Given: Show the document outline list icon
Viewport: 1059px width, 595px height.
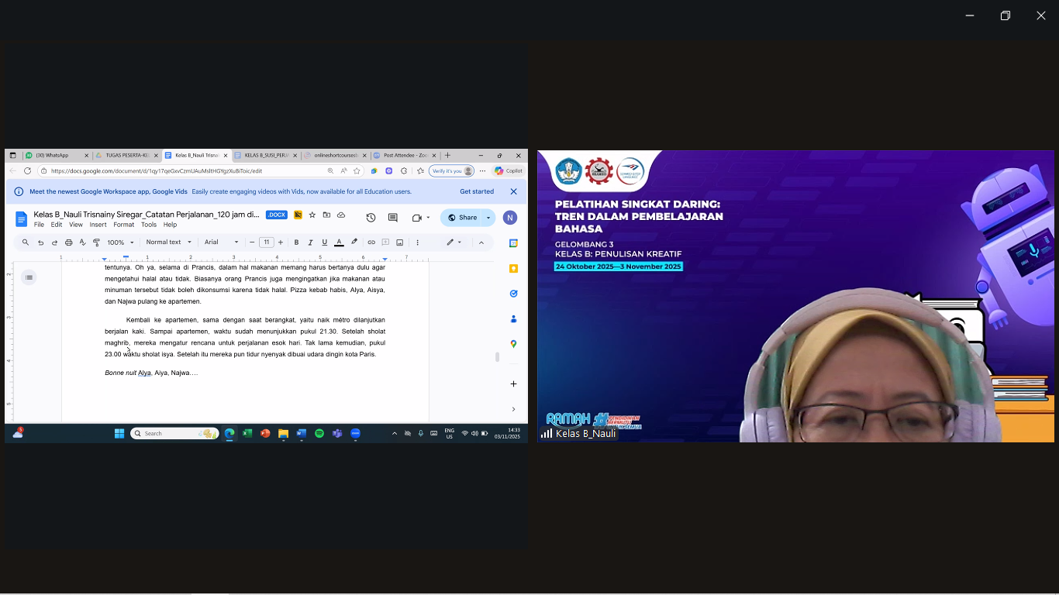Looking at the screenshot, I should coord(29,277).
